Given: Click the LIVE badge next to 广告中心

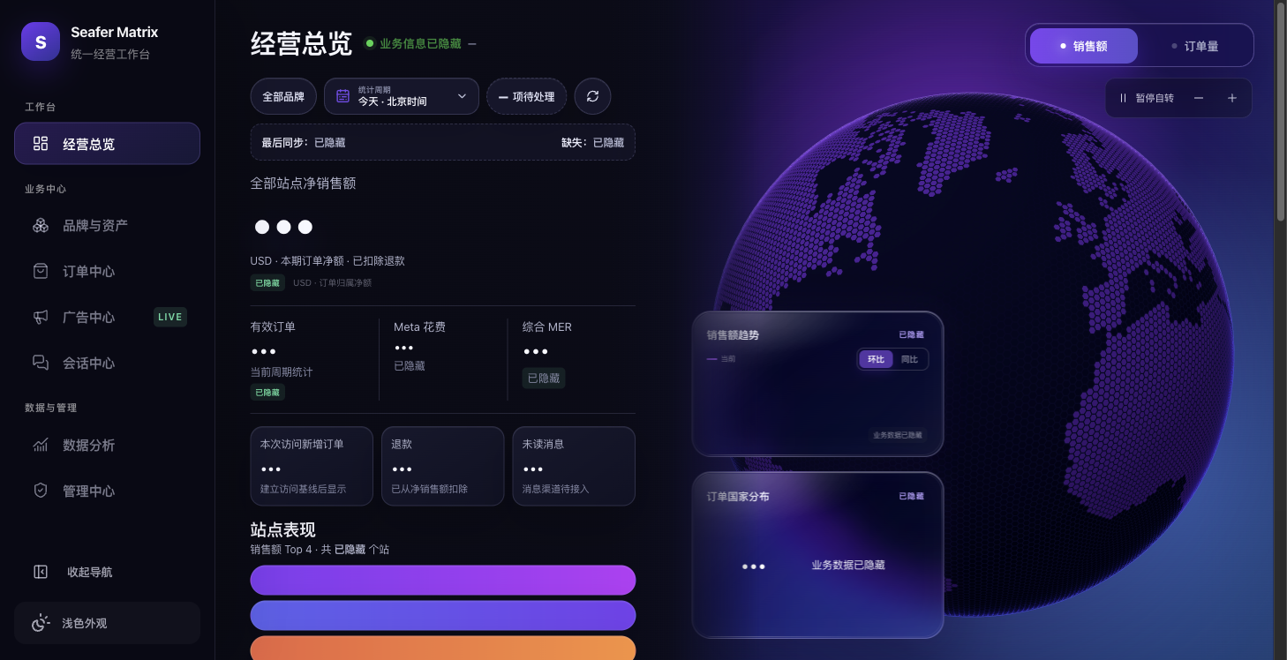Looking at the screenshot, I should pos(170,317).
